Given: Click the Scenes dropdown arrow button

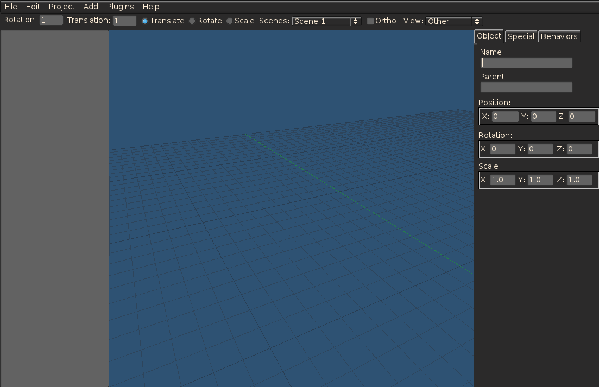Looking at the screenshot, I should click(356, 21).
